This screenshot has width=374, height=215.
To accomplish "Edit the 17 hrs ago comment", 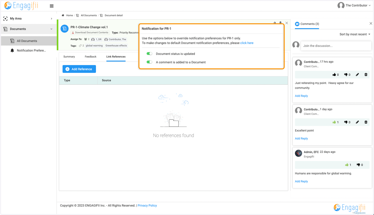I will 357,75.
